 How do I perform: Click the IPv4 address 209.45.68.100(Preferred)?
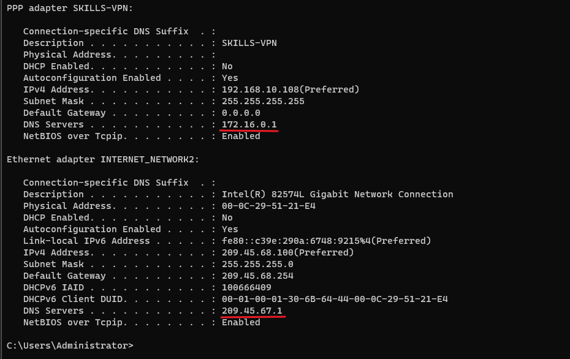[287, 252]
